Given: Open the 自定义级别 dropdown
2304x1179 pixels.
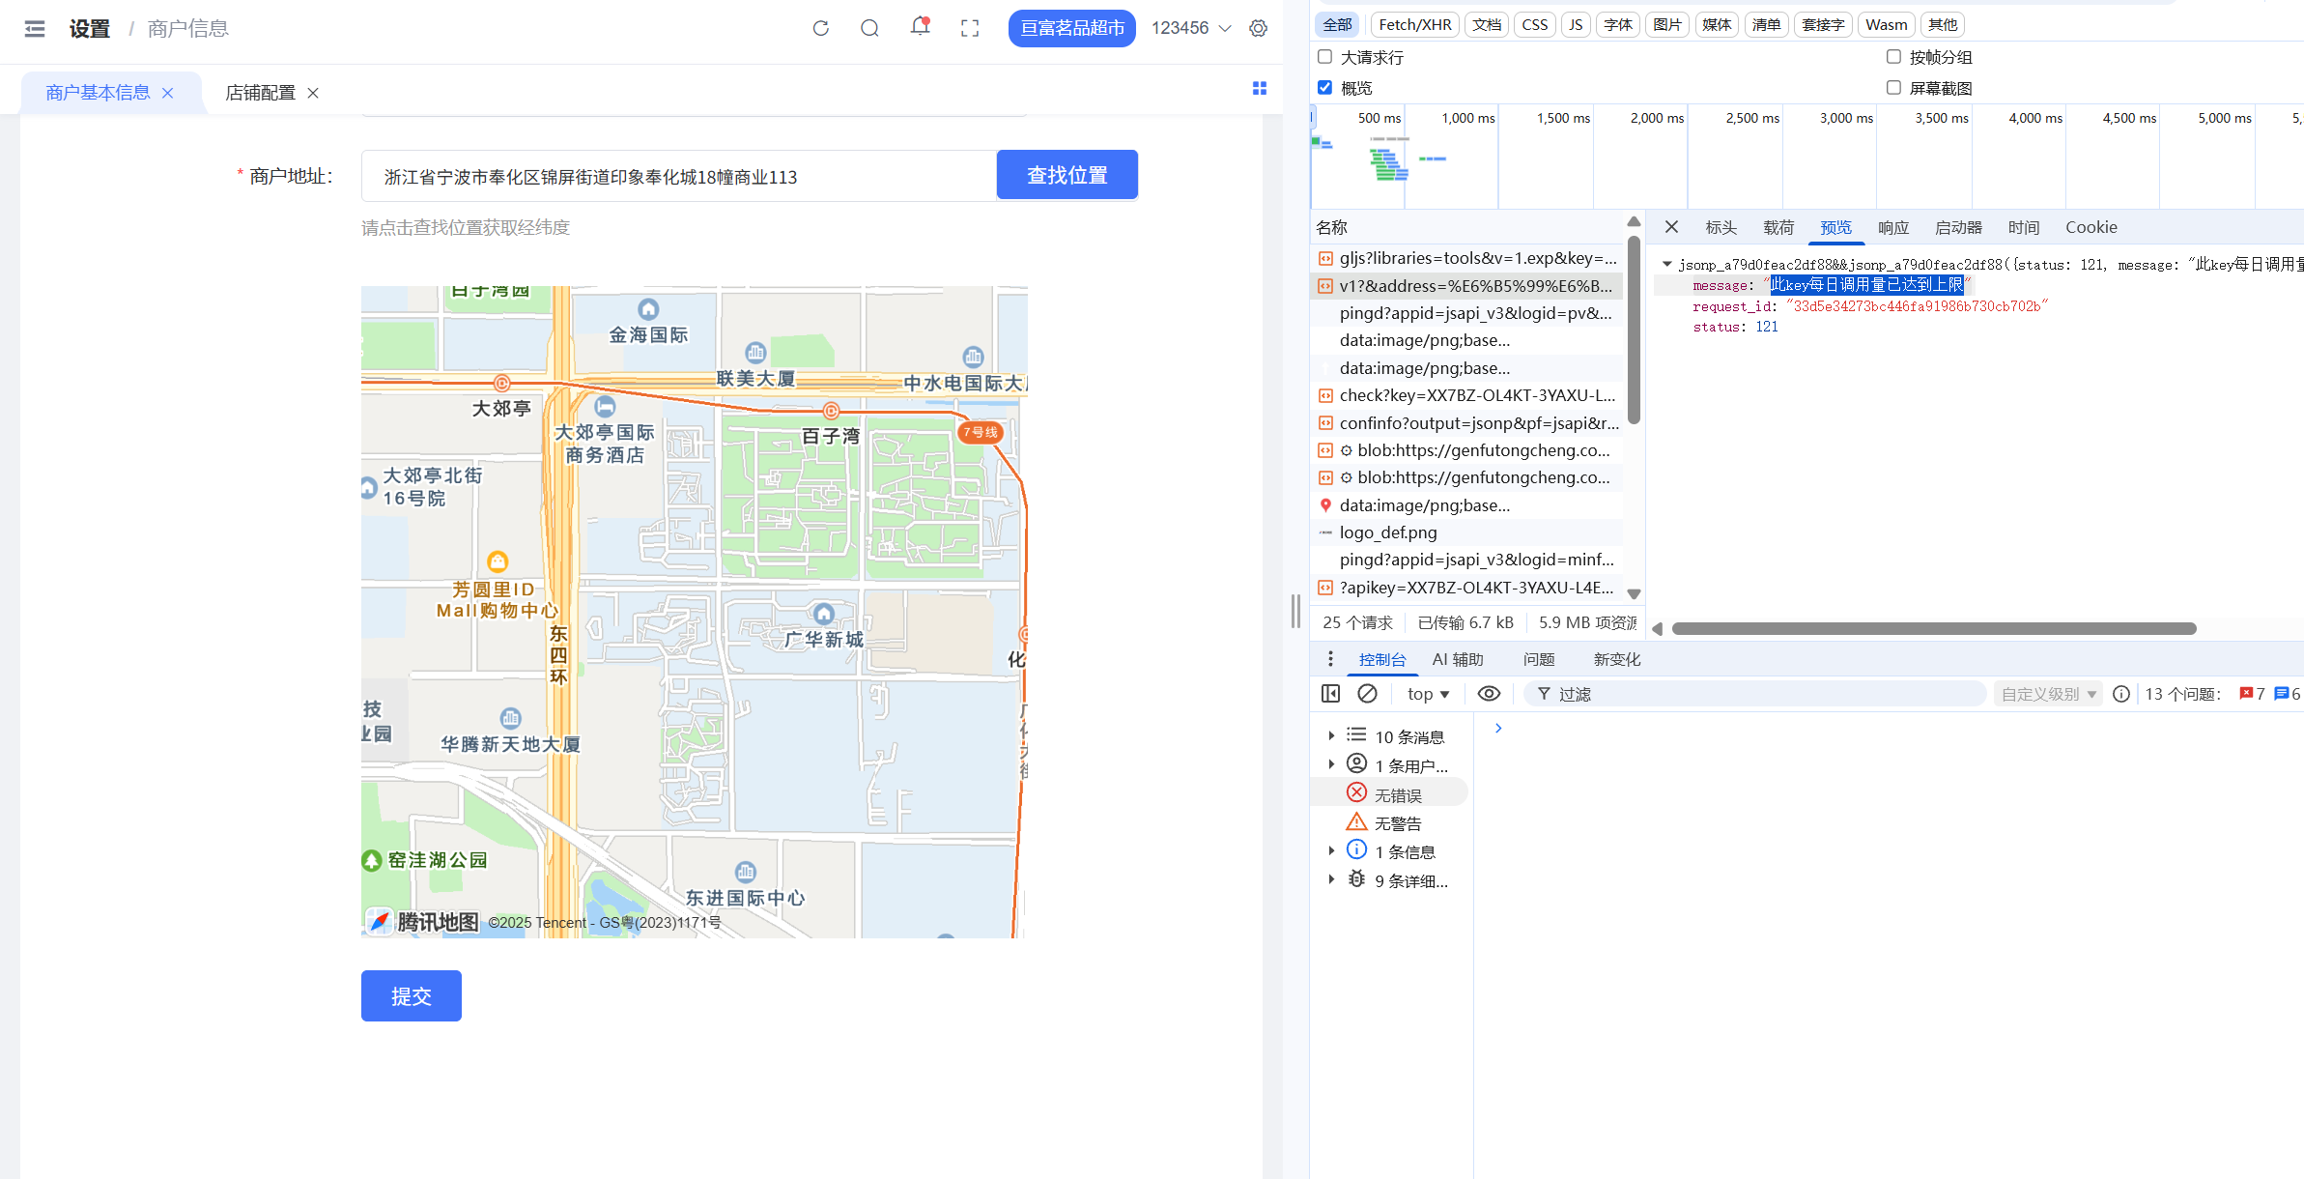Looking at the screenshot, I should [2047, 694].
